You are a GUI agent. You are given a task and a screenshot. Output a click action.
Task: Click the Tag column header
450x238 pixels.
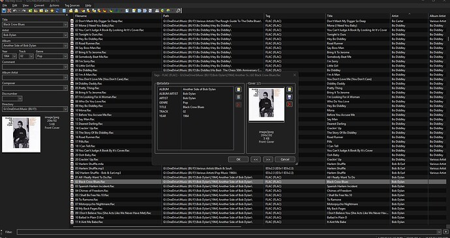(295, 16)
